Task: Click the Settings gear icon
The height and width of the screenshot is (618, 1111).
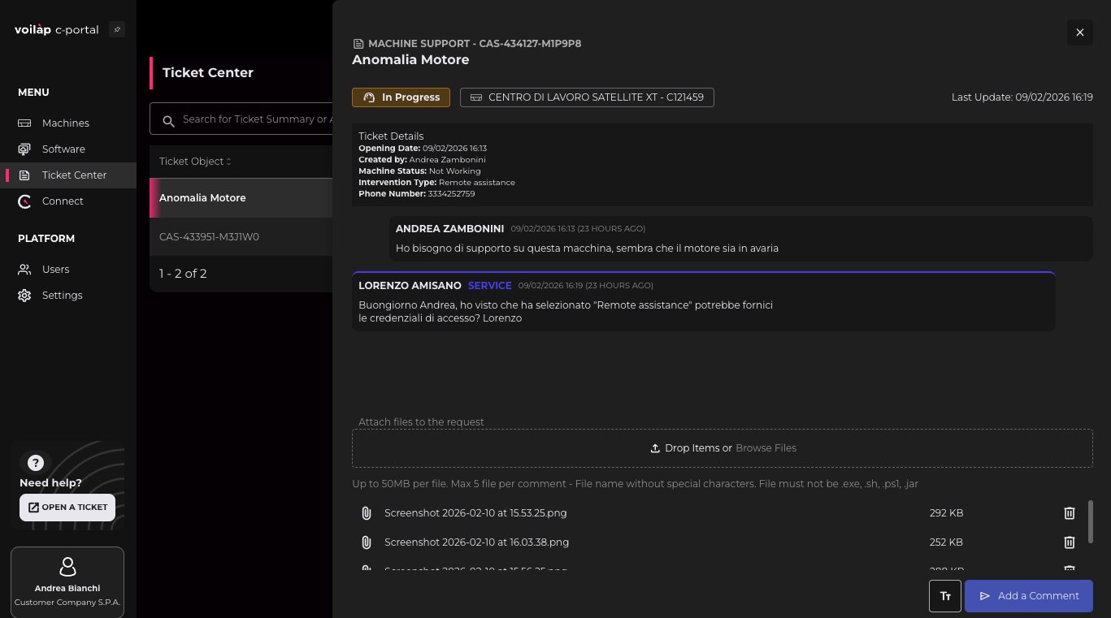Action: [x=24, y=296]
